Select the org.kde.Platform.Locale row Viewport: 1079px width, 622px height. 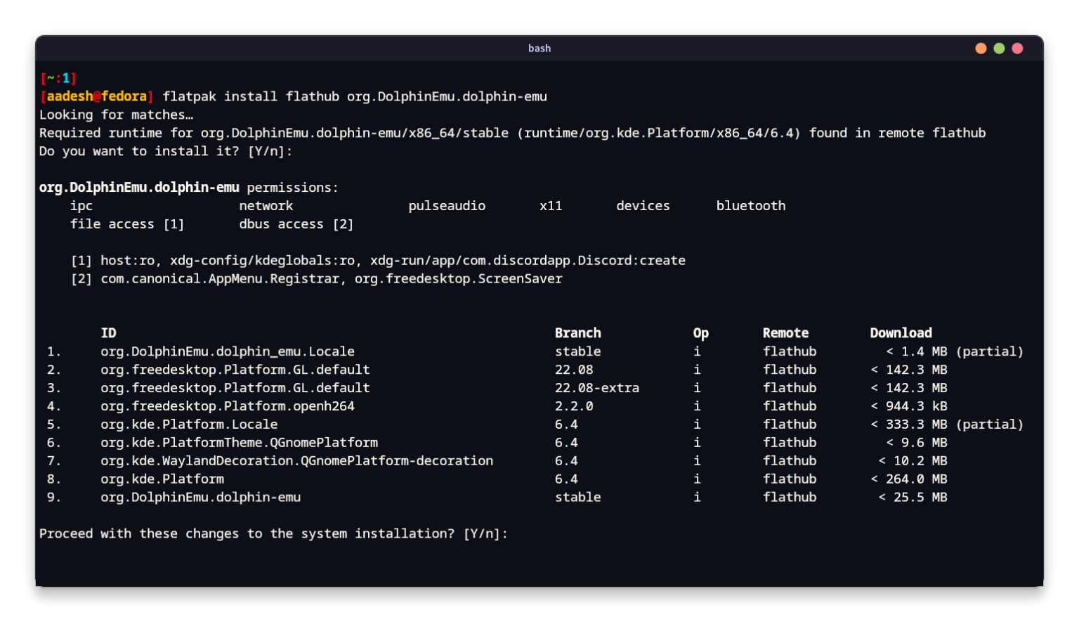coord(188,424)
